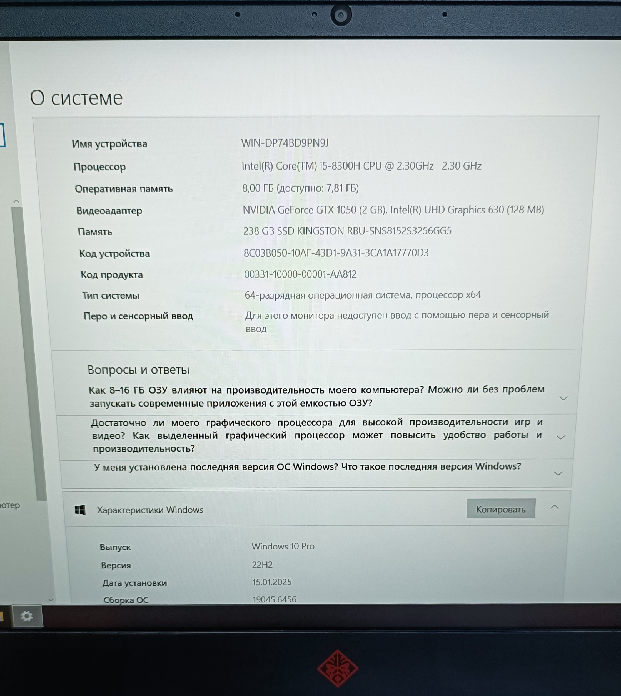
Task: Click the "Перо и сенсорный ввод" label
Action: [x=138, y=316]
